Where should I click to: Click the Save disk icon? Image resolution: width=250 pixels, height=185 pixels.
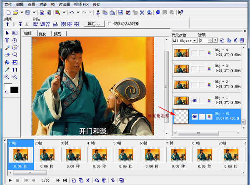[28, 12]
